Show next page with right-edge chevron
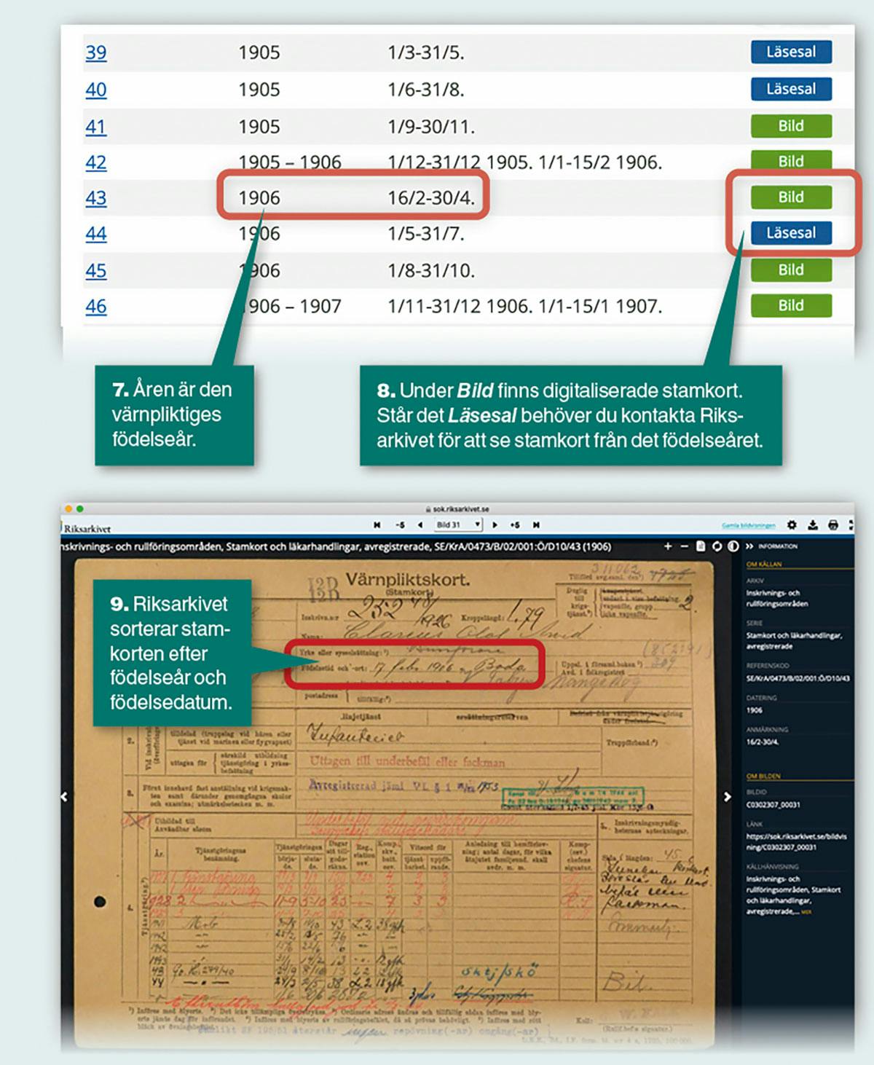The height and width of the screenshot is (1065, 874). tap(727, 797)
